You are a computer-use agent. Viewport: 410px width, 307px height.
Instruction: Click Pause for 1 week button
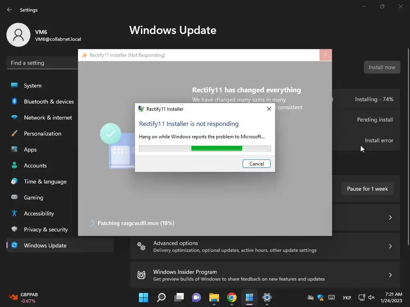pyautogui.click(x=367, y=189)
